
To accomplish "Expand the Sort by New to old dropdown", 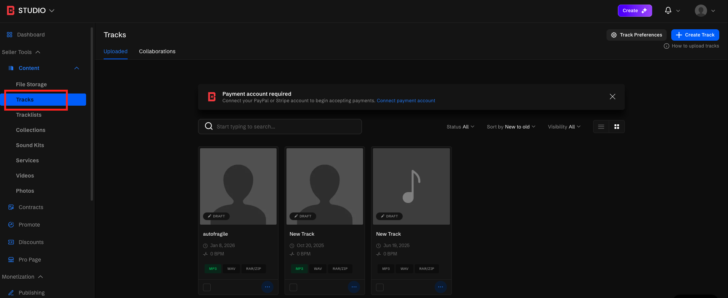I will [x=511, y=127].
